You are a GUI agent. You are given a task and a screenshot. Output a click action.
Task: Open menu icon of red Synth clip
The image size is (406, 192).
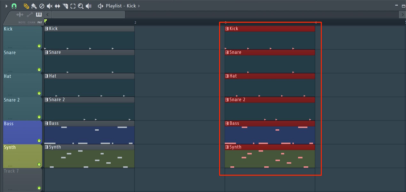tap(227, 147)
